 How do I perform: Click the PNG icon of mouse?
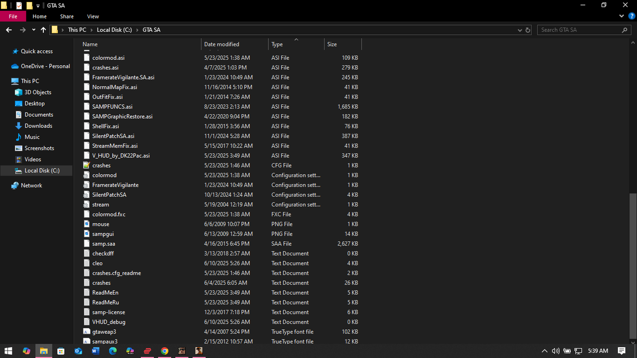[87, 224]
